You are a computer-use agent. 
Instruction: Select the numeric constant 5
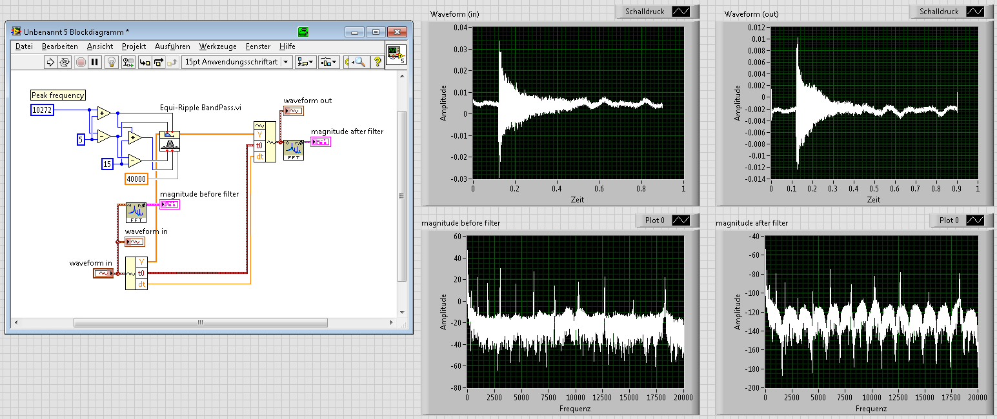(x=81, y=139)
